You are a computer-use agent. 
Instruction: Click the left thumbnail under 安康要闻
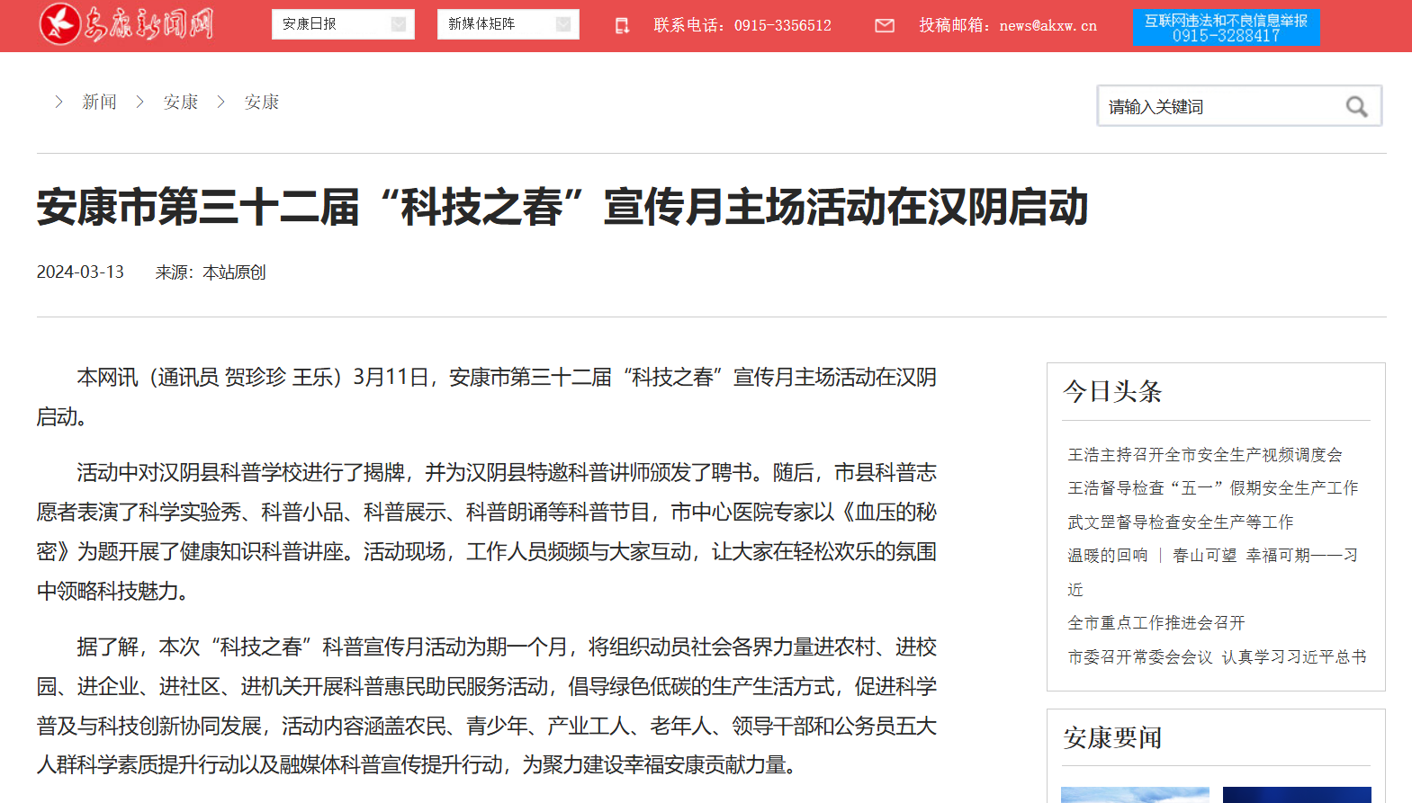coord(1135,795)
